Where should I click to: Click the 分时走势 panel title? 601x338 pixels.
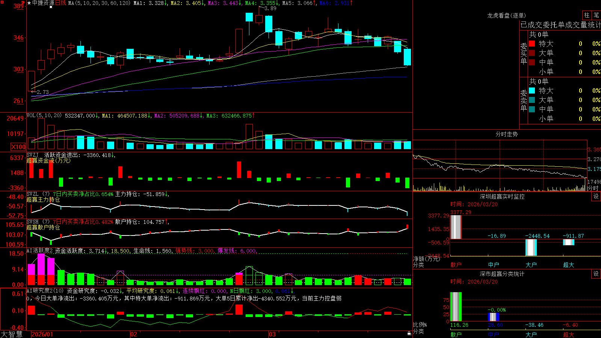coord(506,134)
